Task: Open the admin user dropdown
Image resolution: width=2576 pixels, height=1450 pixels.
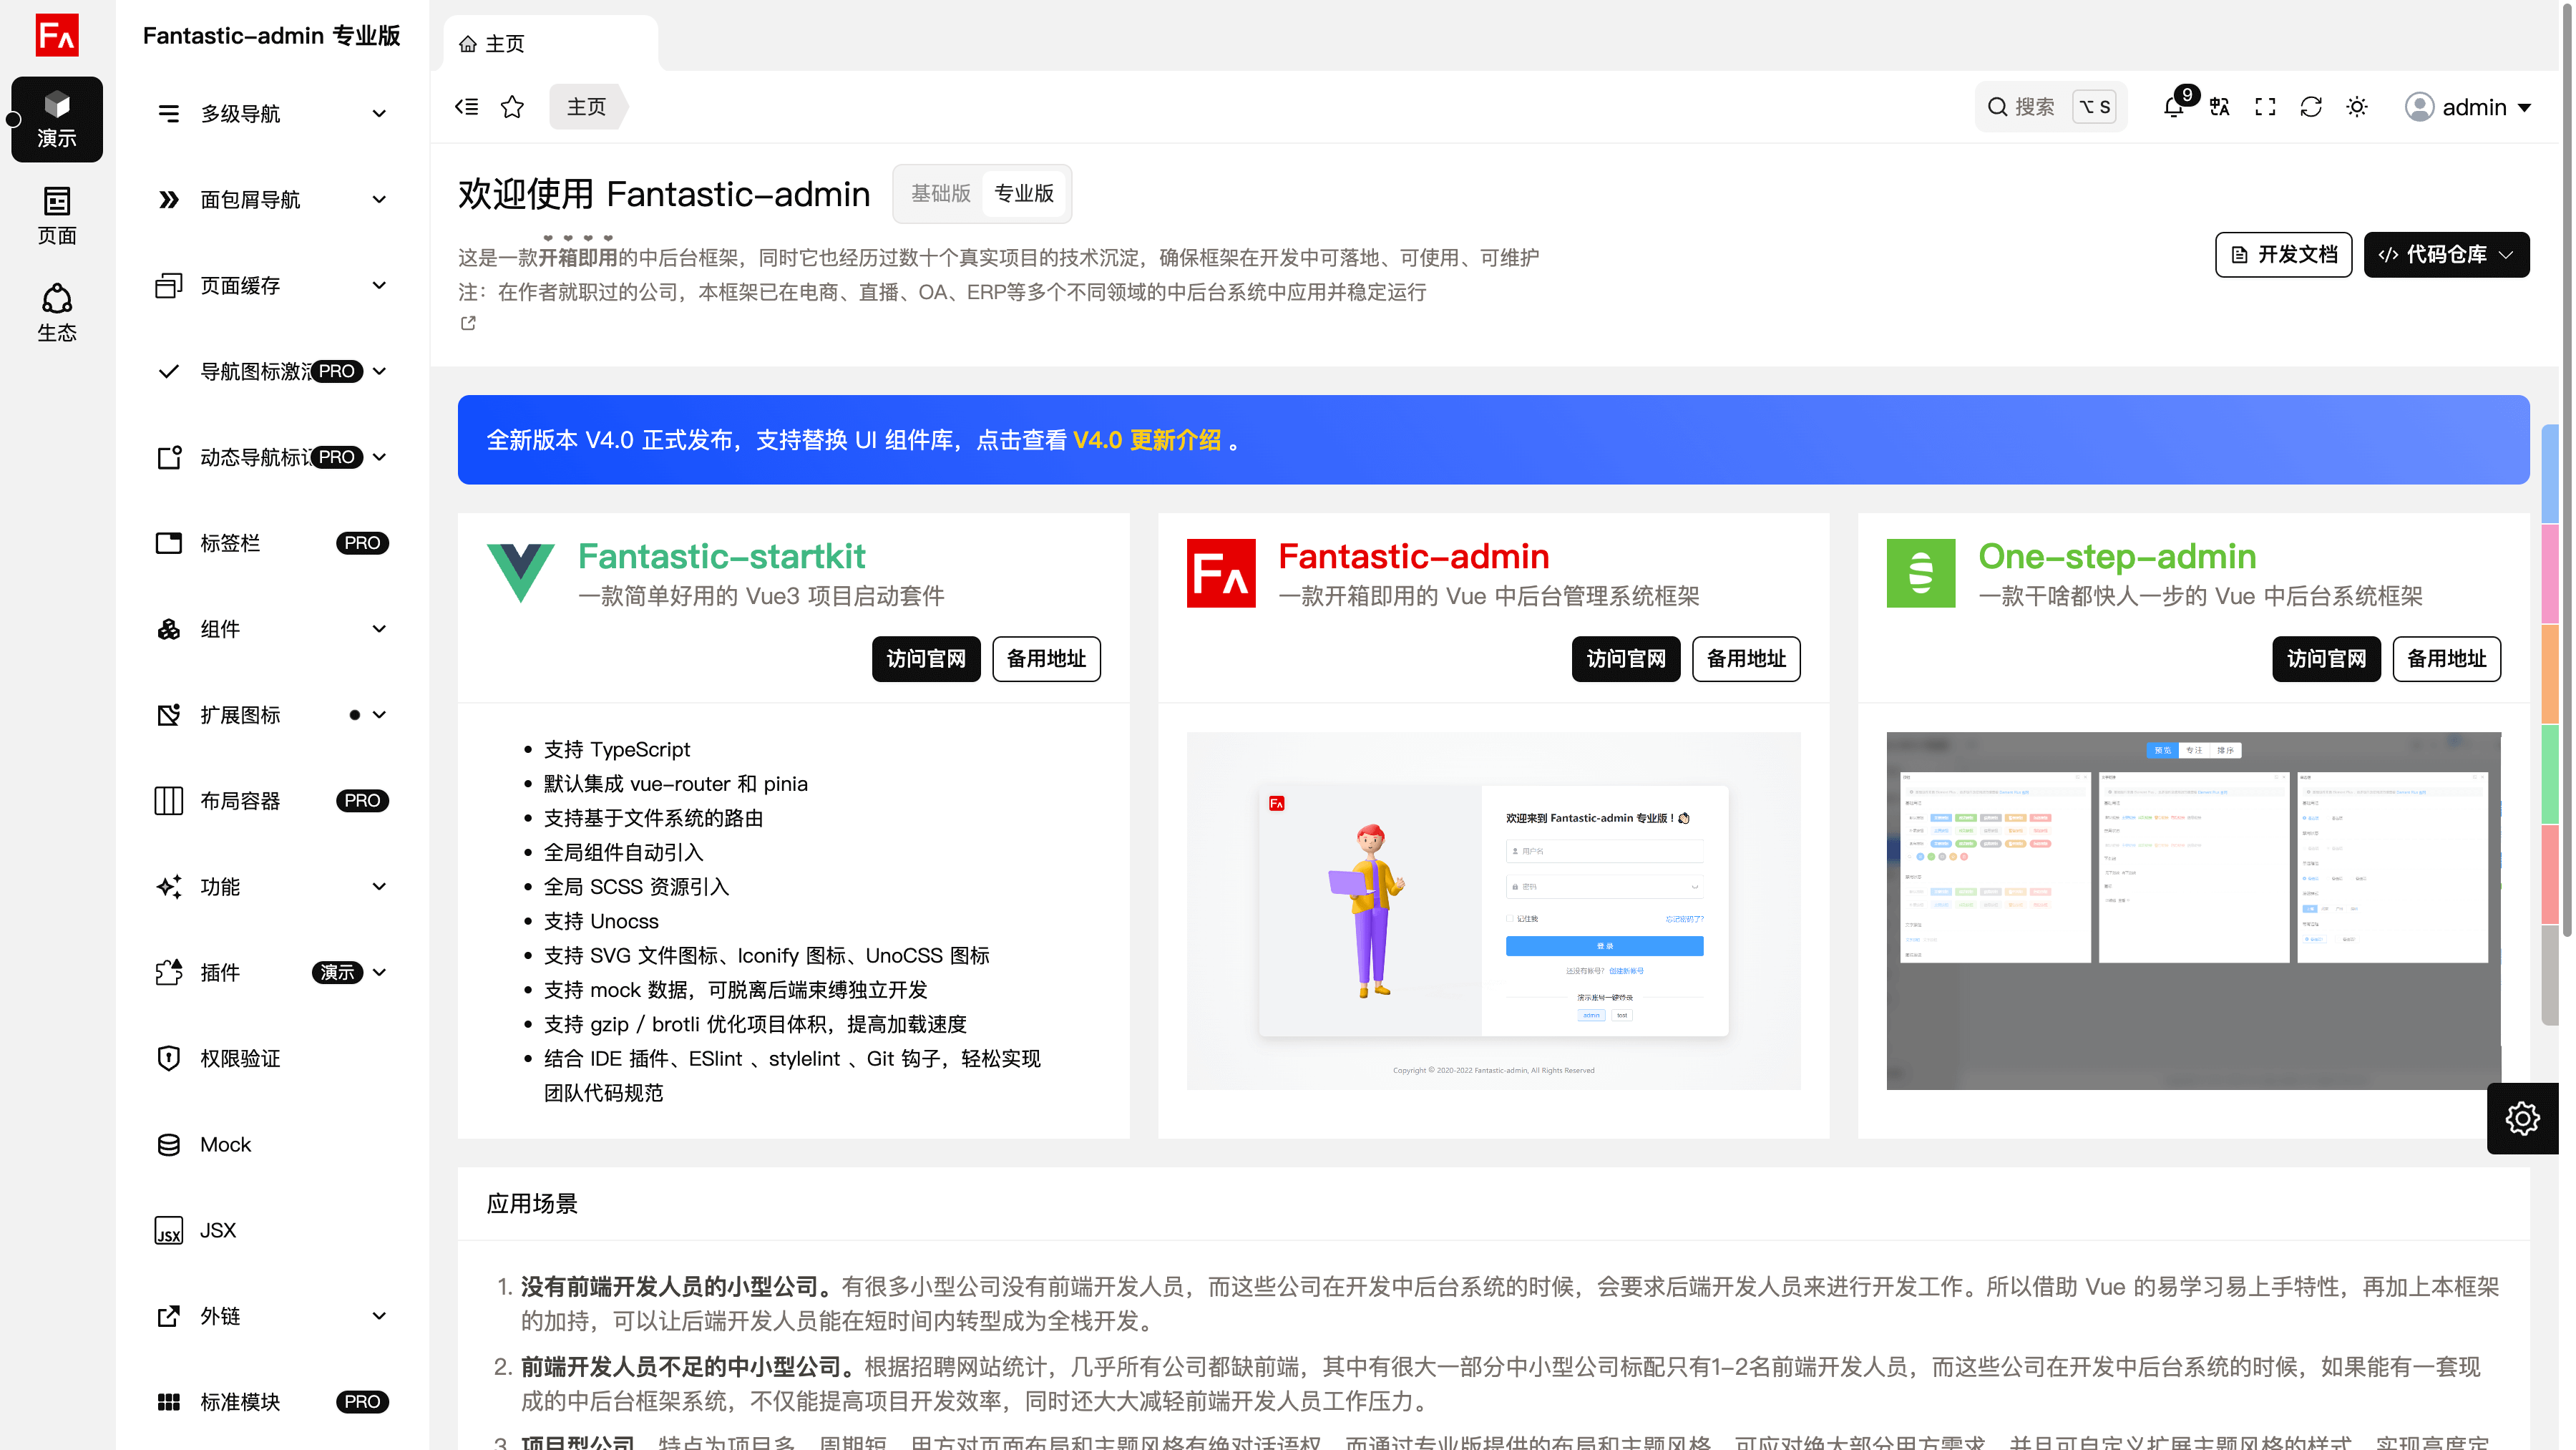Action: coord(2468,107)
